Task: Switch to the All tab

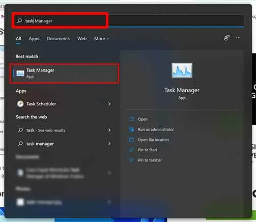Action: (18, 39)
